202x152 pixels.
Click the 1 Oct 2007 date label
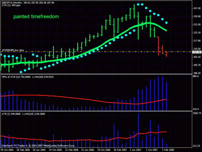[x=152, y=150]
